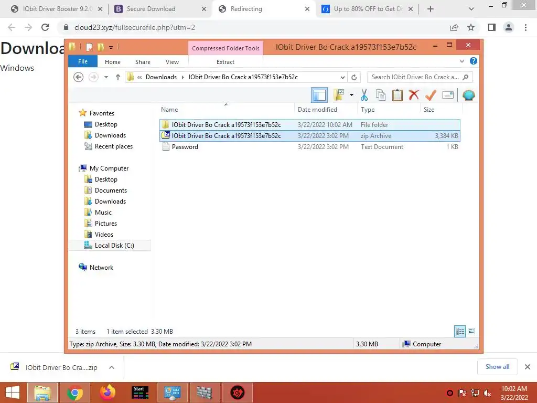This screenshot has width=537, height=403.
Task: Sort by the Type column header
Action: point(389,109)
